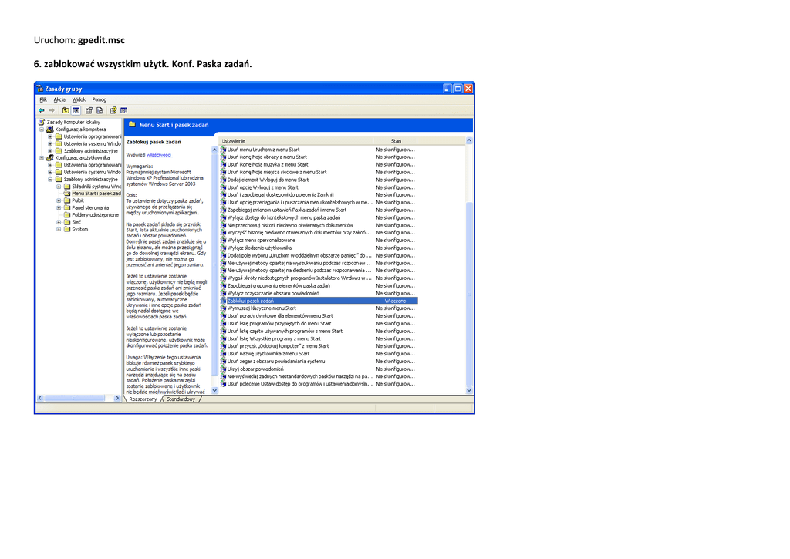
Task: Click the settings list vertical scrollbar
Action: [468, 293]
